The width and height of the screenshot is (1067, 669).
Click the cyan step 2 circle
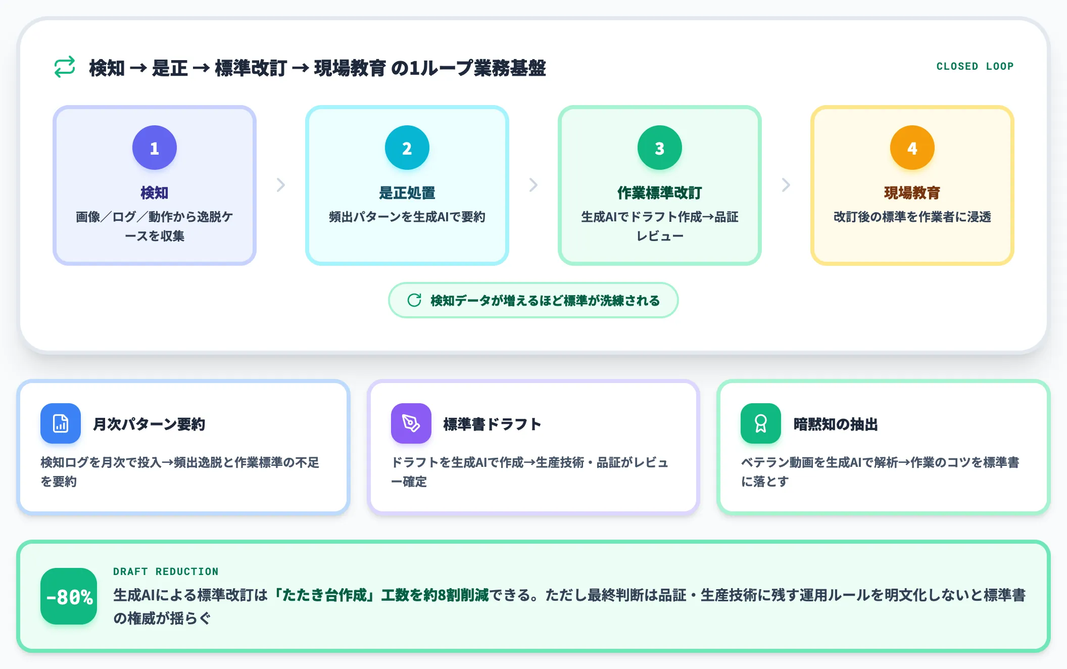click(407, 148)
